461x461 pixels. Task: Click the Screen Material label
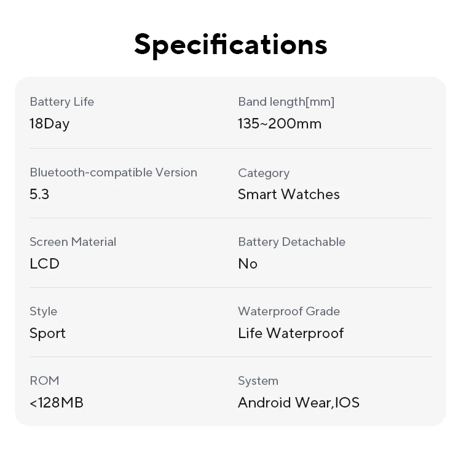click(73, 242)
